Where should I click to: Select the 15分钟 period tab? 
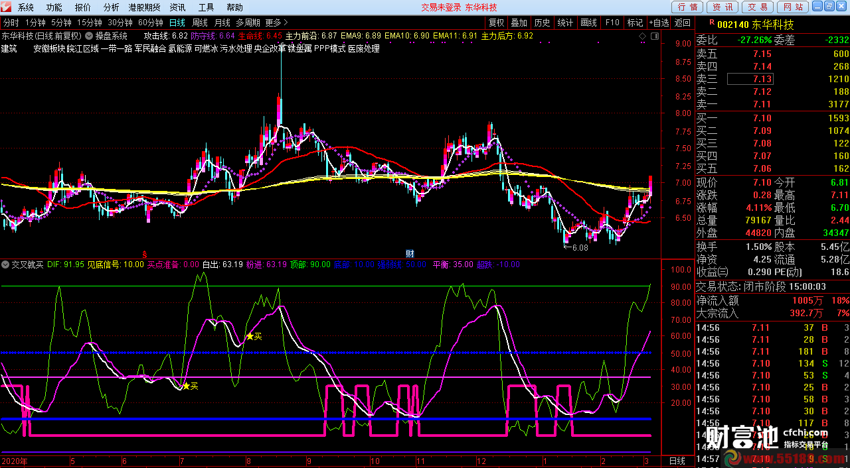pos(90,23)
